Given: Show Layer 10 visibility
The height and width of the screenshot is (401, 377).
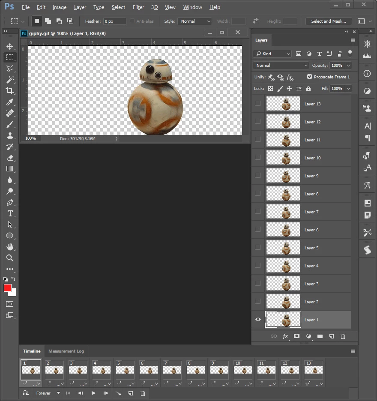Looking at the screenshot, I should [x=258, y=157].
